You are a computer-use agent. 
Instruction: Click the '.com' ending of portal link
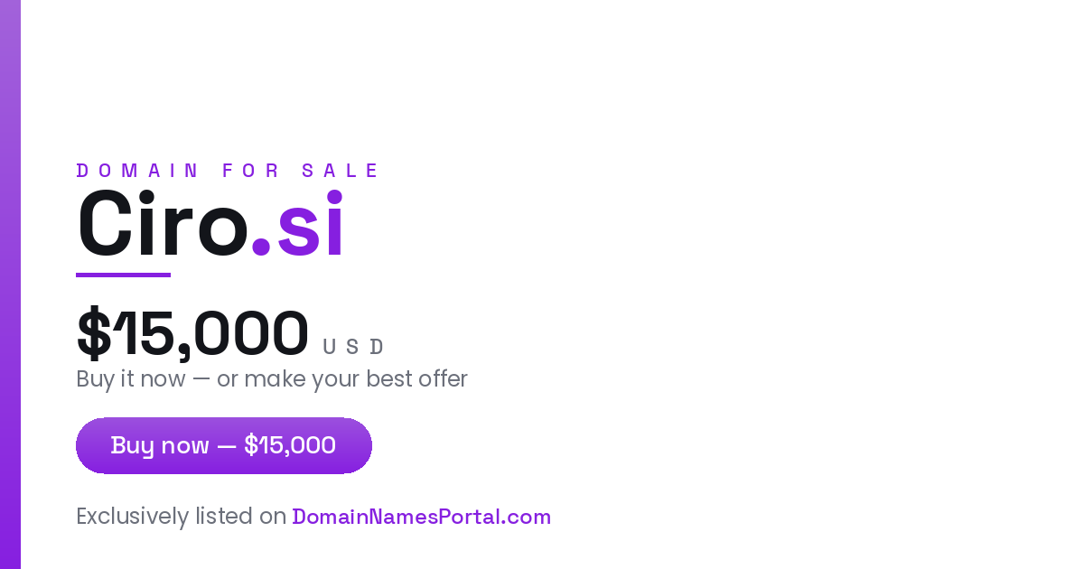point(528,518)
